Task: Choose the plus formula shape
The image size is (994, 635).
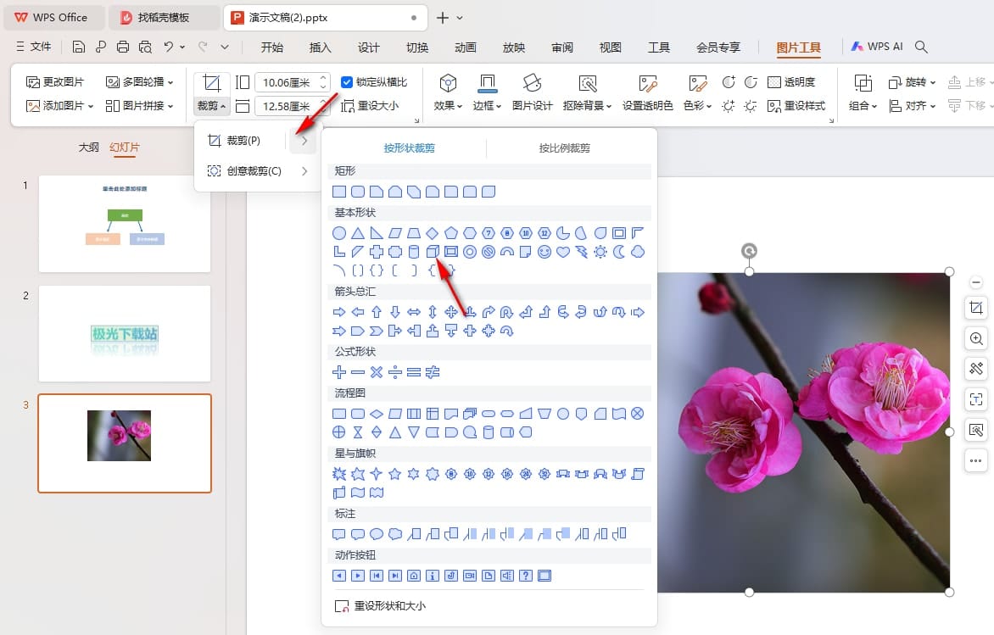Action: 339,372
